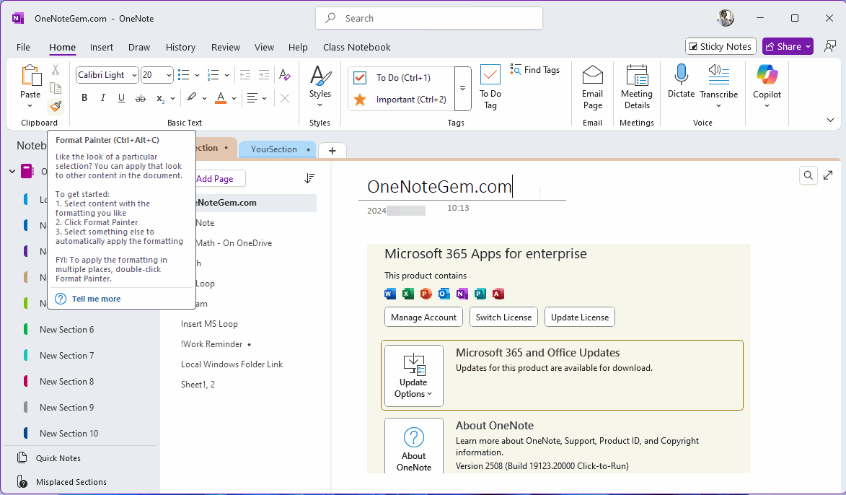This screenshot has width=846, height=495.
Task: Open Copilot
Action: click(766, 82)
